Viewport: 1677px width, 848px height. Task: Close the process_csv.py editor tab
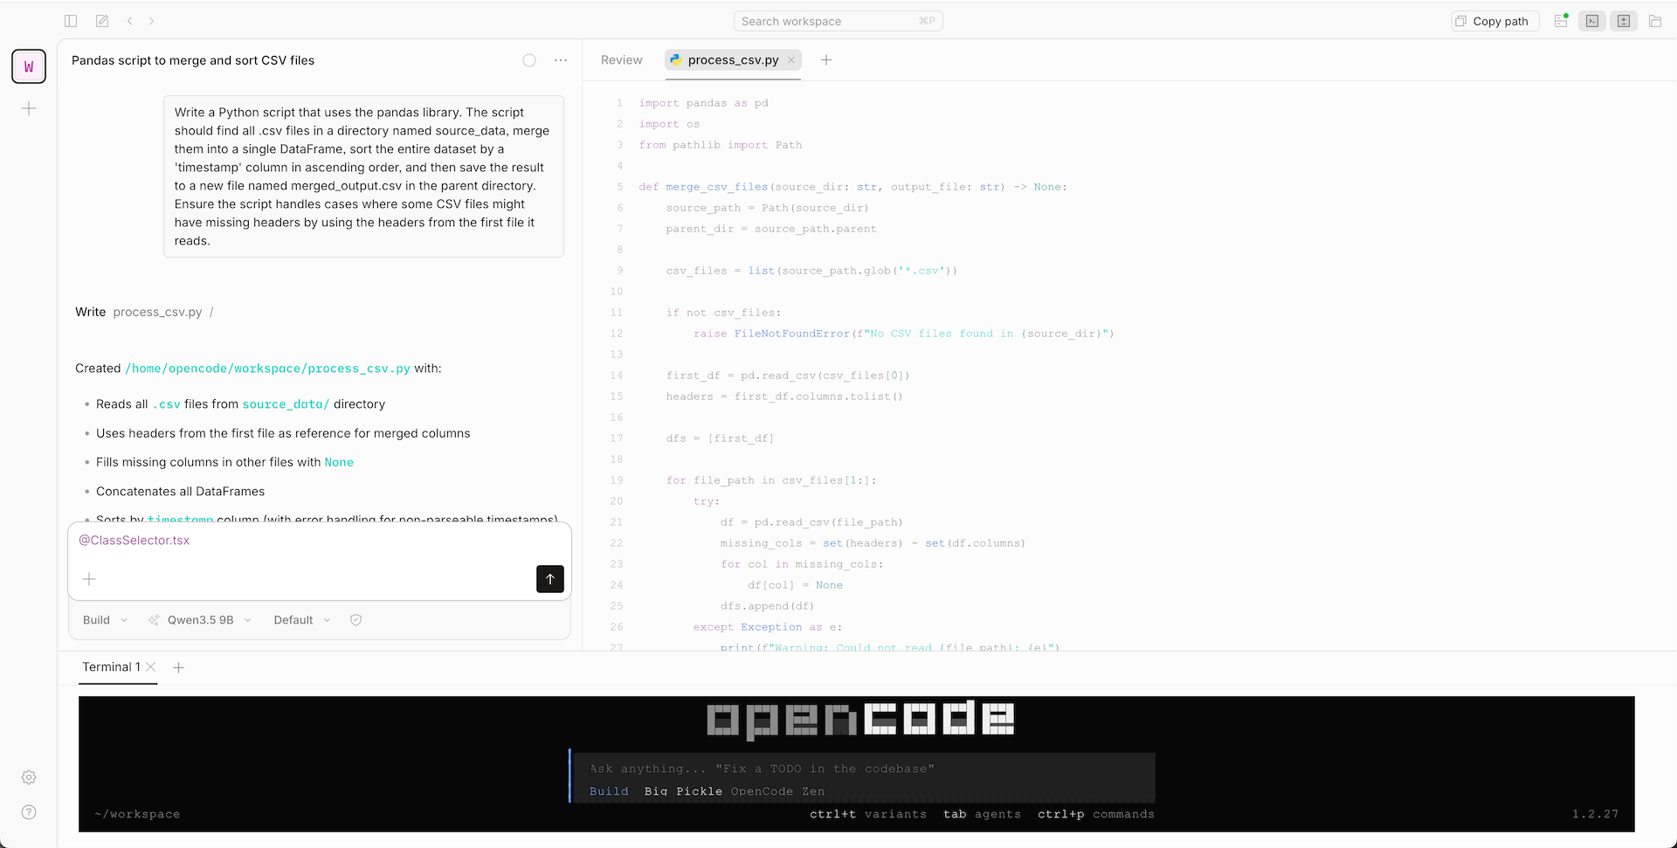coord(791,59)
